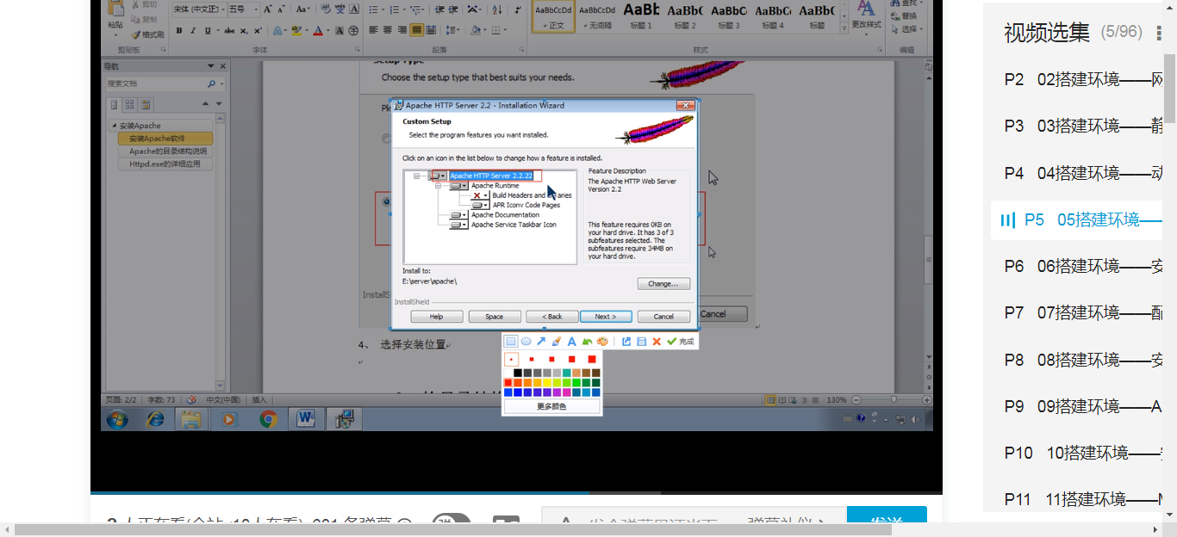
Task: Click 更改样式 in the styles group
Action: click(866, 15)
